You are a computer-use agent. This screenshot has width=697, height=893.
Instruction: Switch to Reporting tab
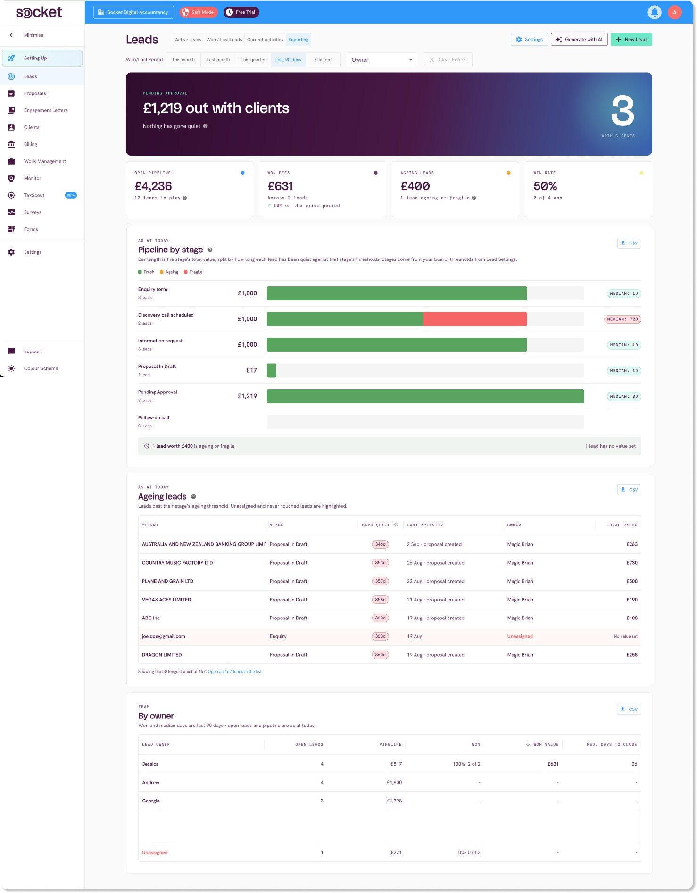click(299, 40)
